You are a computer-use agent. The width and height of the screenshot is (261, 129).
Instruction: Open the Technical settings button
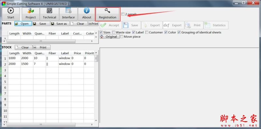click(x=50, y=14)
